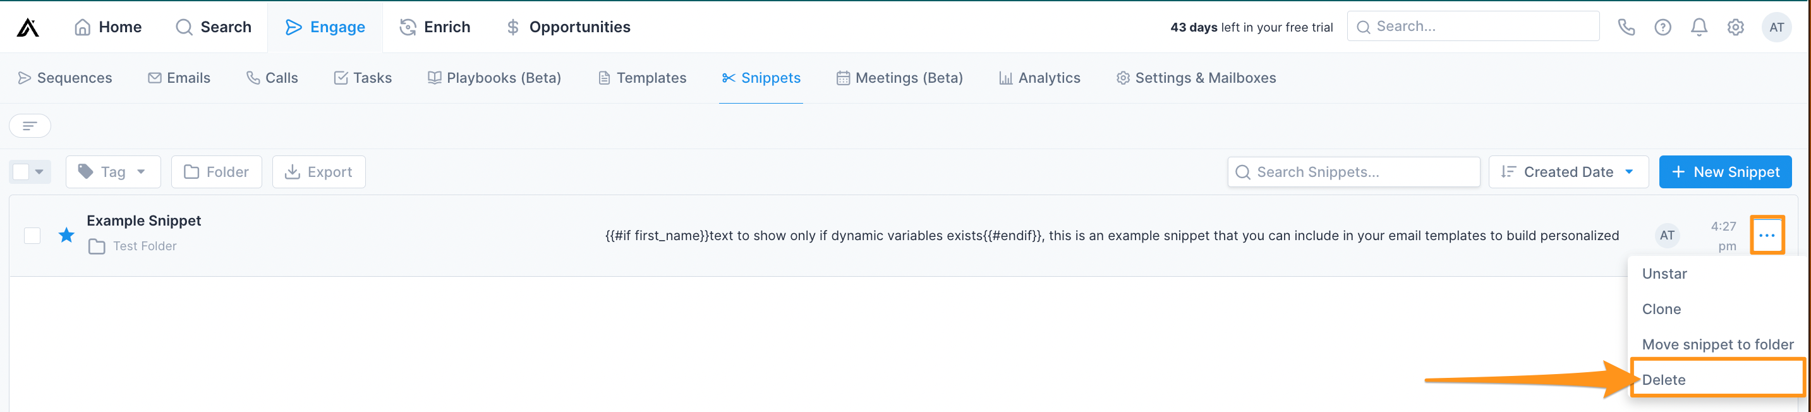Click the 4:27 pm timestamp

(1724, 236)
